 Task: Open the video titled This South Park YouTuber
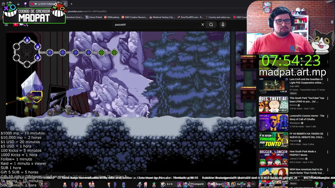(x=307, y=100)
